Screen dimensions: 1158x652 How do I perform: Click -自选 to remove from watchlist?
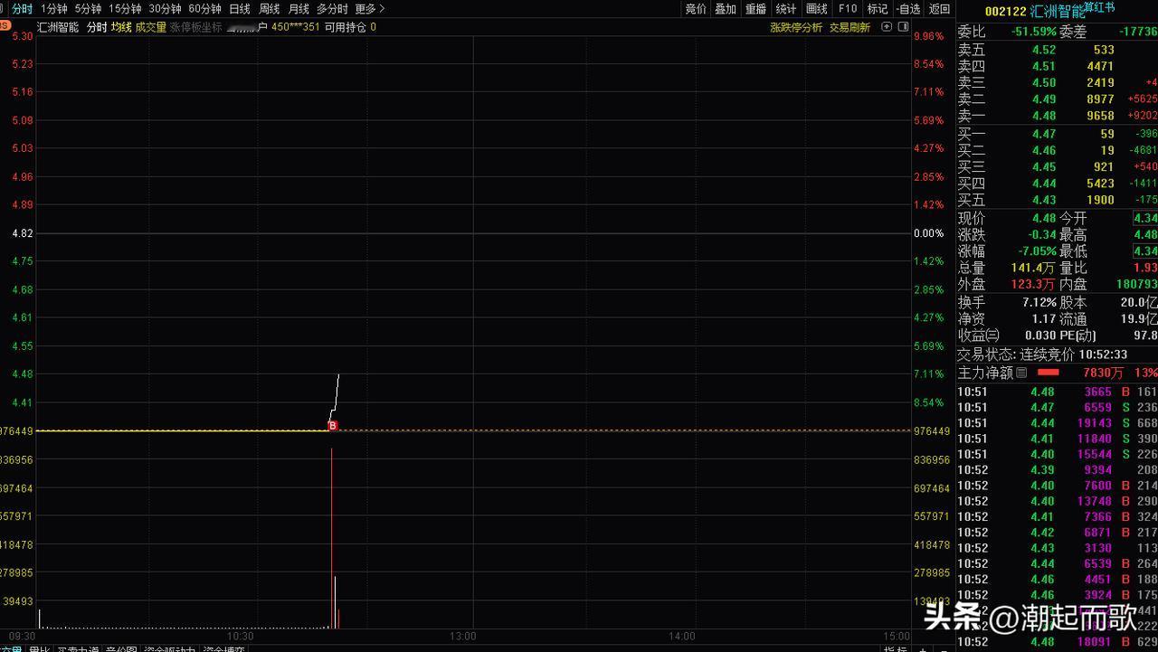908,9
